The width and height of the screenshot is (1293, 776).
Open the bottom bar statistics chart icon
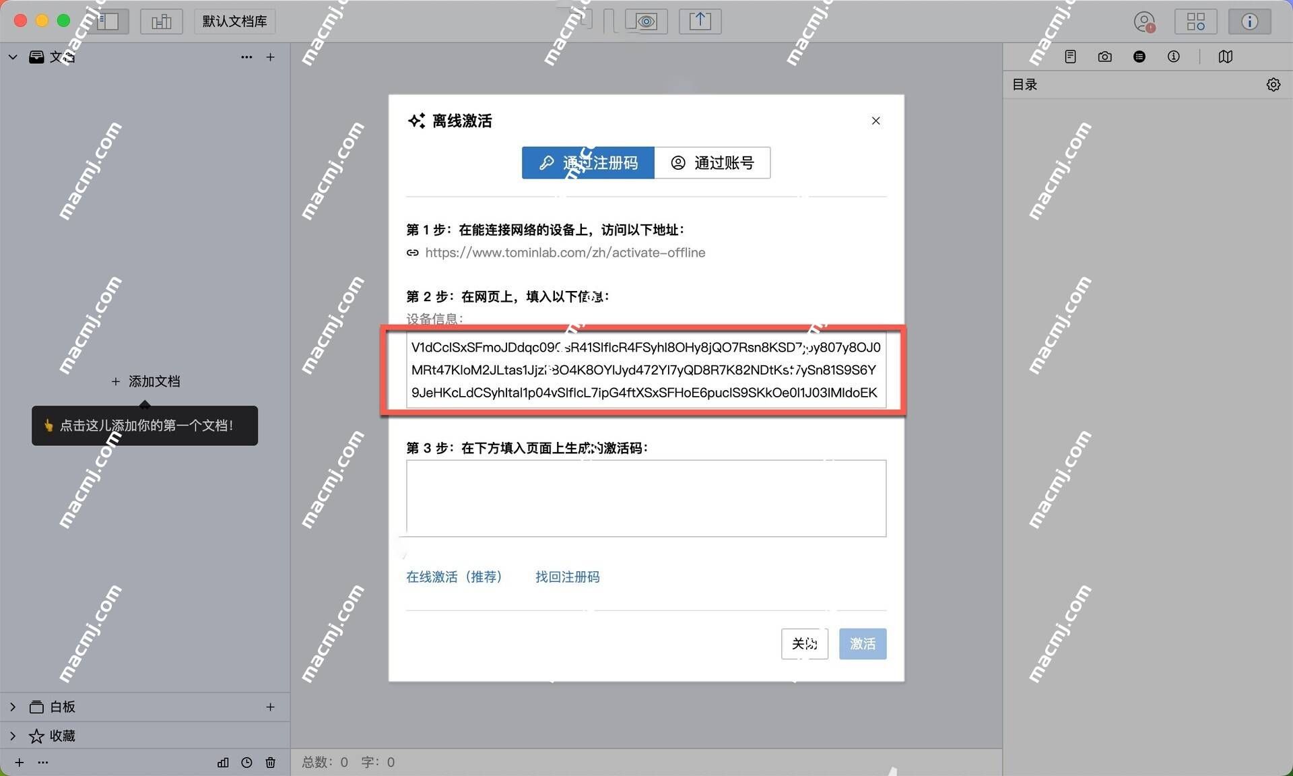223,763
